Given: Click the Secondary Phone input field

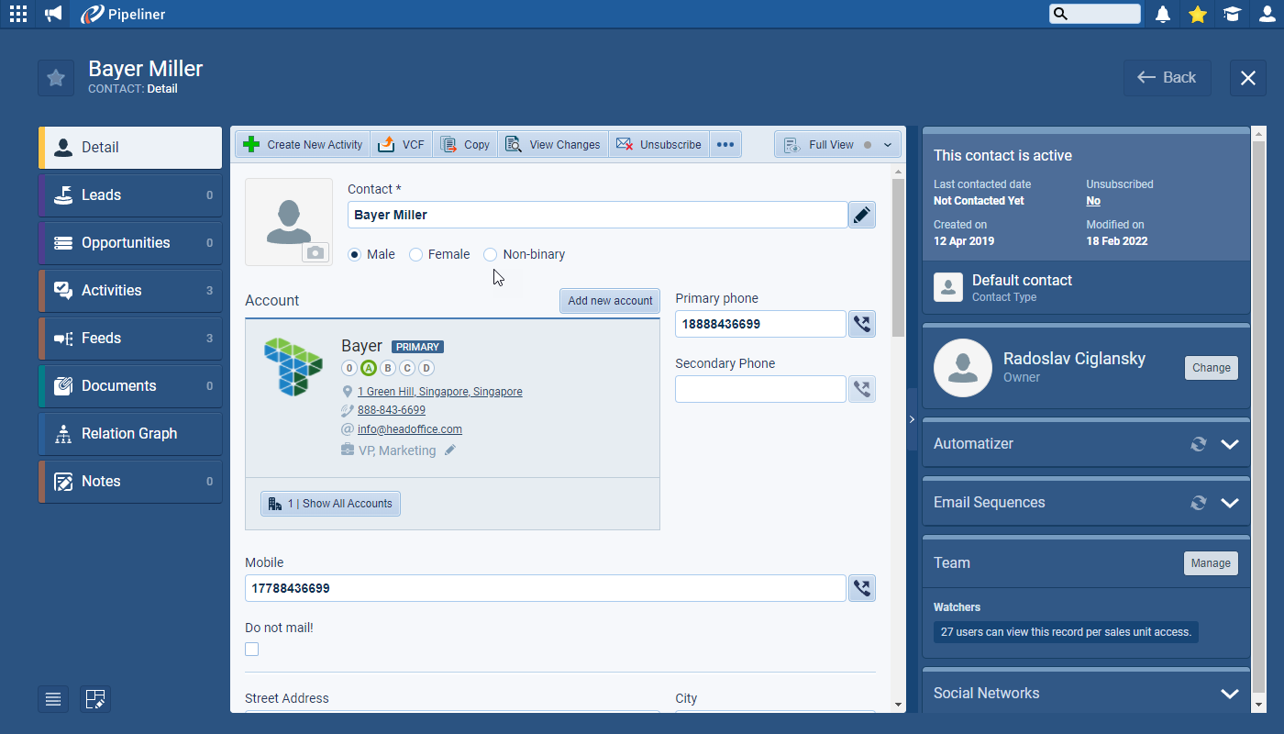Looking at the screenshot, I should click(x=759, y=389).
